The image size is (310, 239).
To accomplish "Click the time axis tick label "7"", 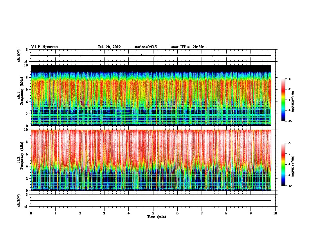I will [202, 213].
